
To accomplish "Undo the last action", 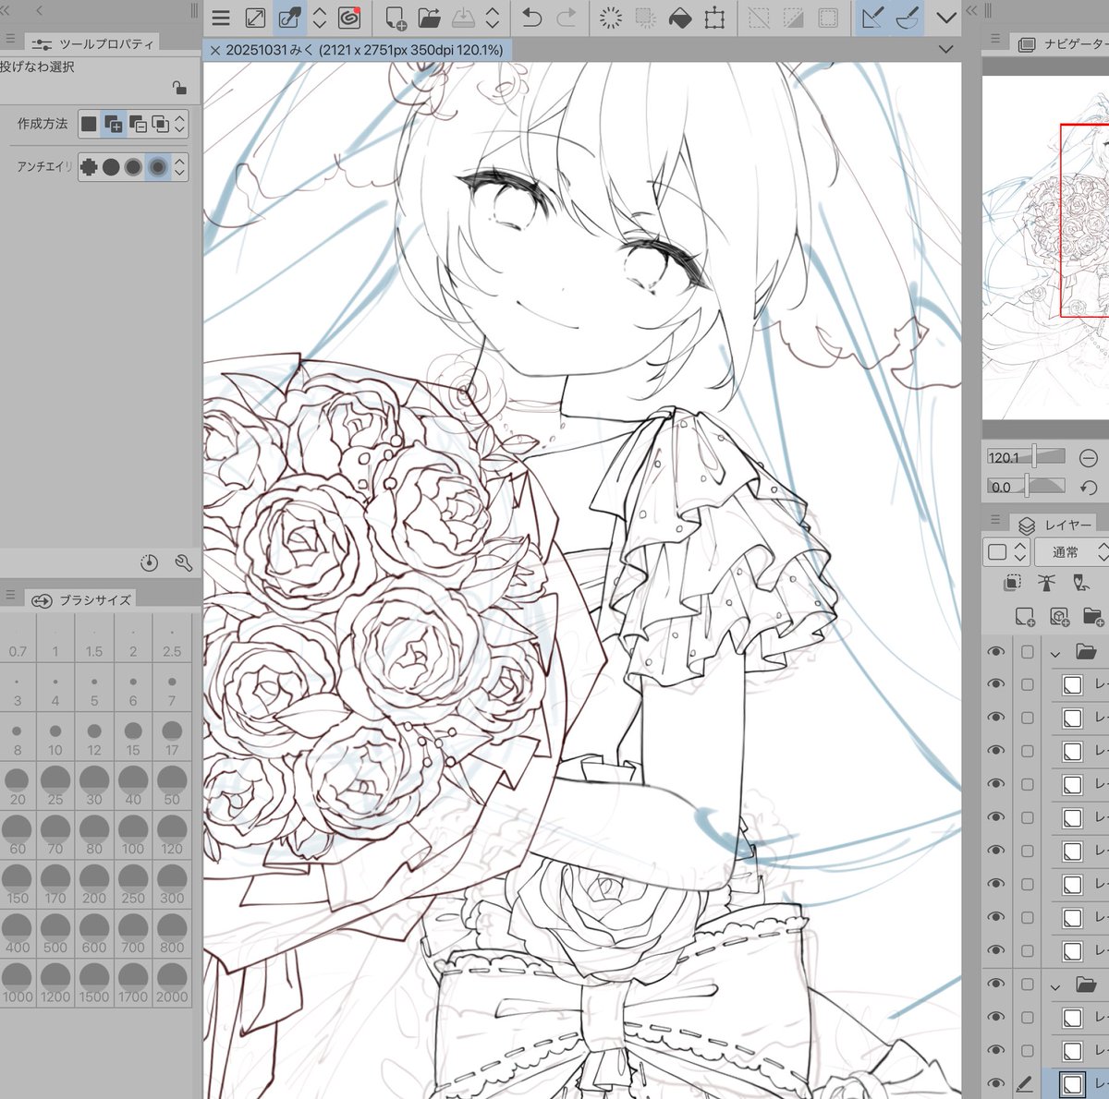I will [x=531, y=18].
